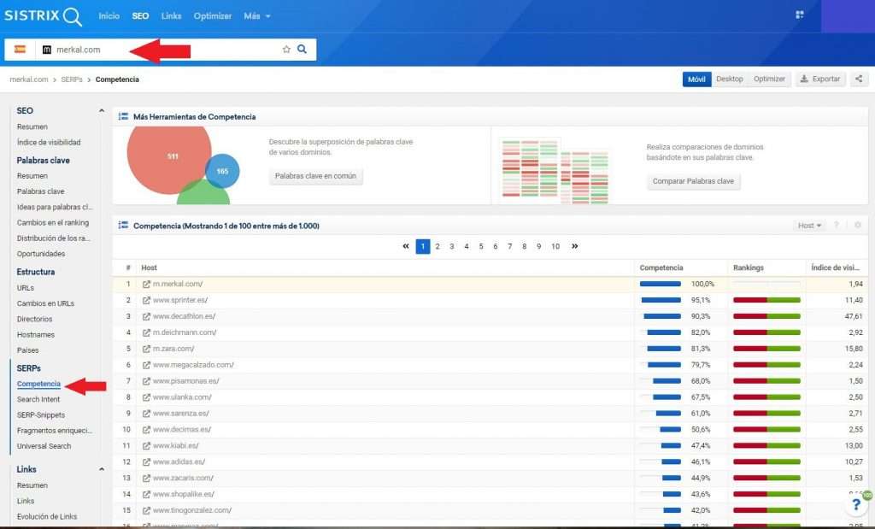The height and width of the screenshot is (529, 875).
Task: Click the share icon next to Exportar
Action: pos(859,79)
